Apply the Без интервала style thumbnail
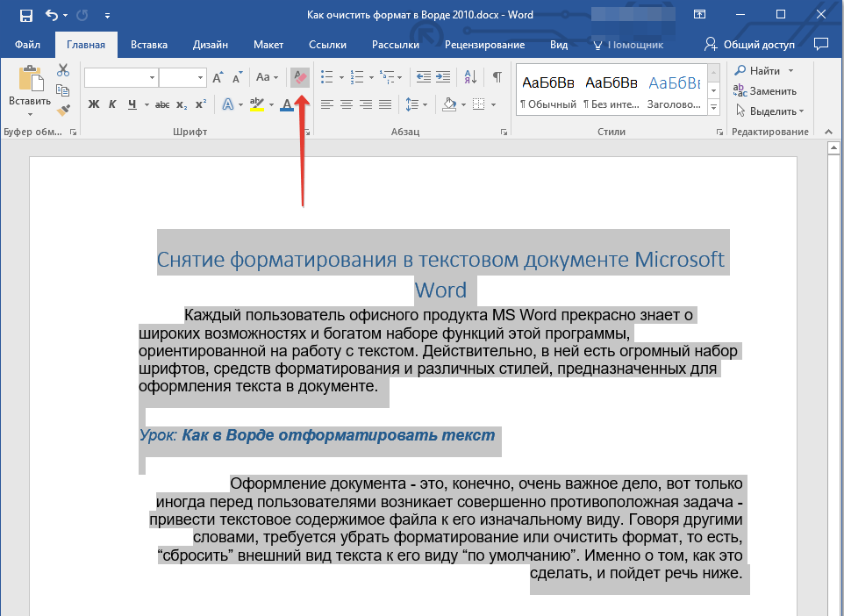 (612, 92)
